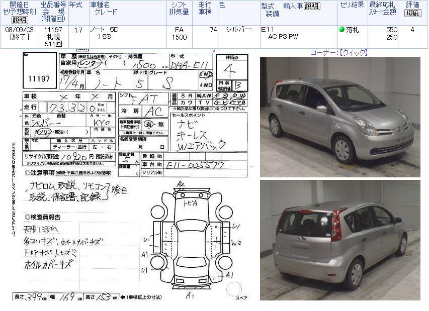Select the auction date 08/09/03

pyautogui.click(x=20, y=30)
